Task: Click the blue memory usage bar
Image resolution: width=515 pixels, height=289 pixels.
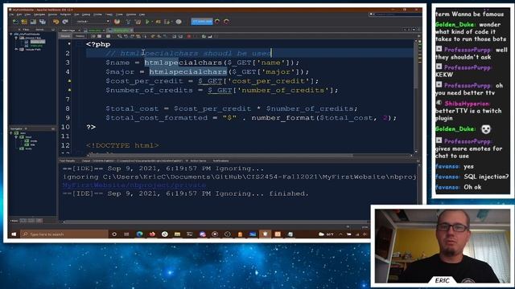Action: tap(202, 22)
